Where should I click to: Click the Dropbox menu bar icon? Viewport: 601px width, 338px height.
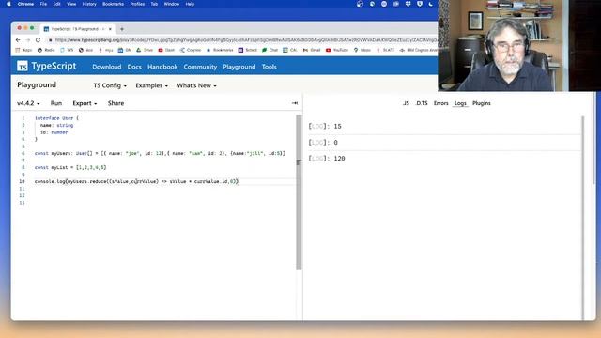408,4
